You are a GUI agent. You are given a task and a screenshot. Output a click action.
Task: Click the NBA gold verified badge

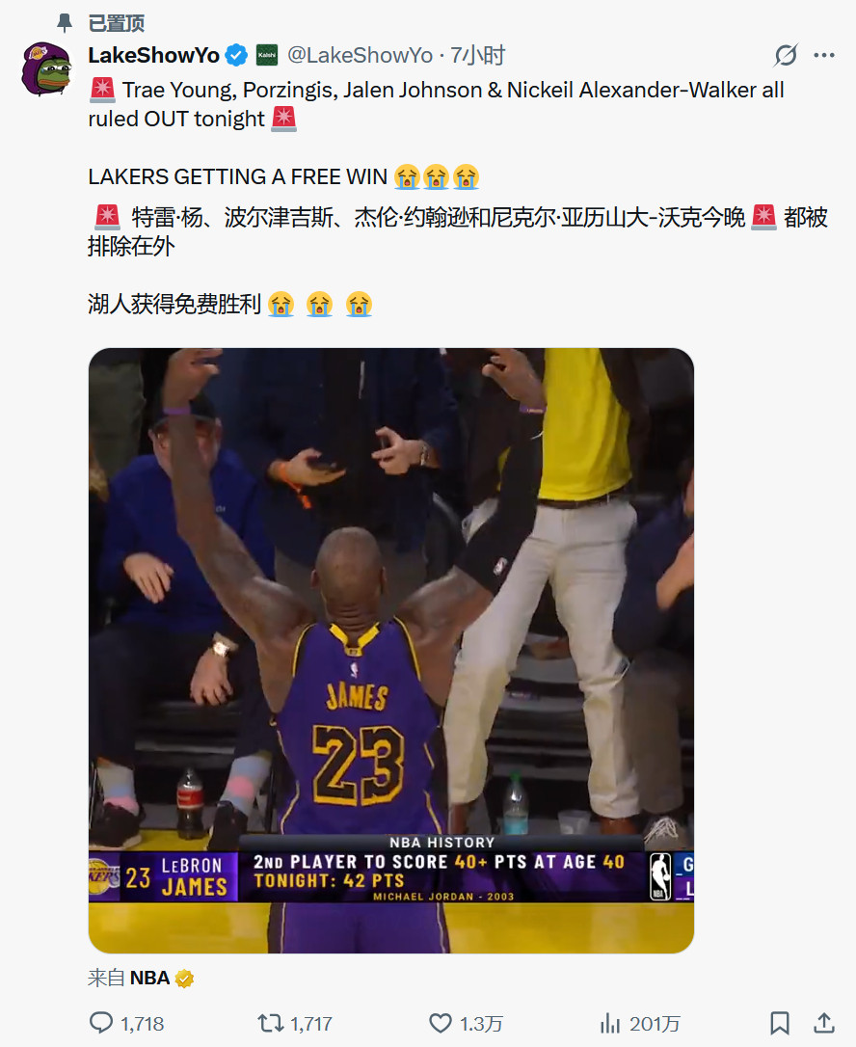[184, 979]
